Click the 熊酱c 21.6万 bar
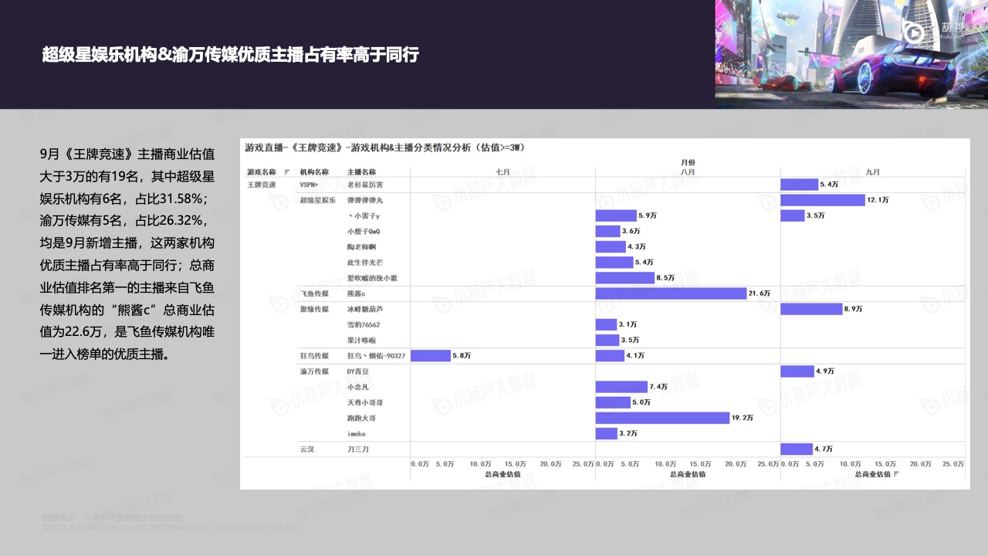 tap(671, 293)
